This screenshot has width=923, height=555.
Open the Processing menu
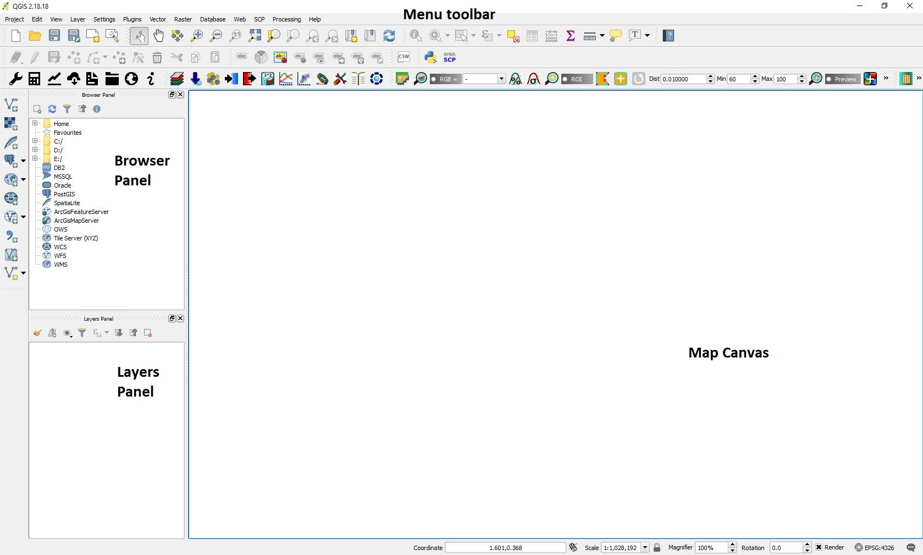click(x=286, y=19)
